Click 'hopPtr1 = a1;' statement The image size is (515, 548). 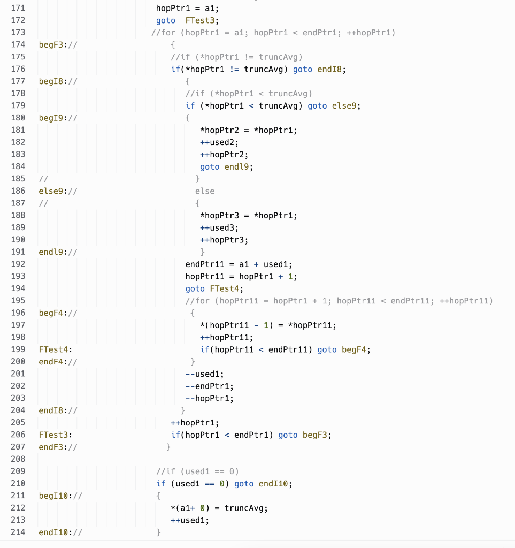point(188,9)
